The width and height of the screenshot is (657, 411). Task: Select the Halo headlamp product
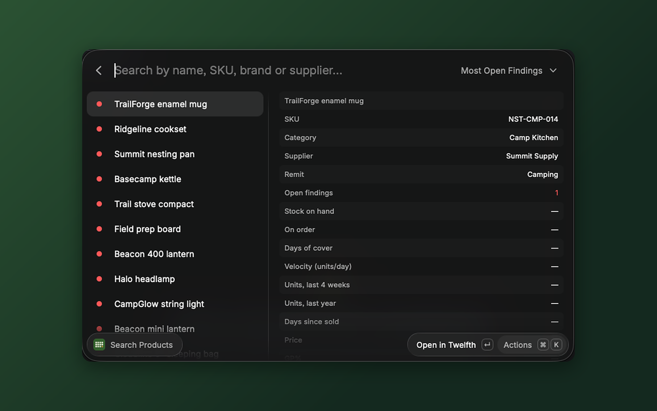pyautogui.click(x=175, y=279)
